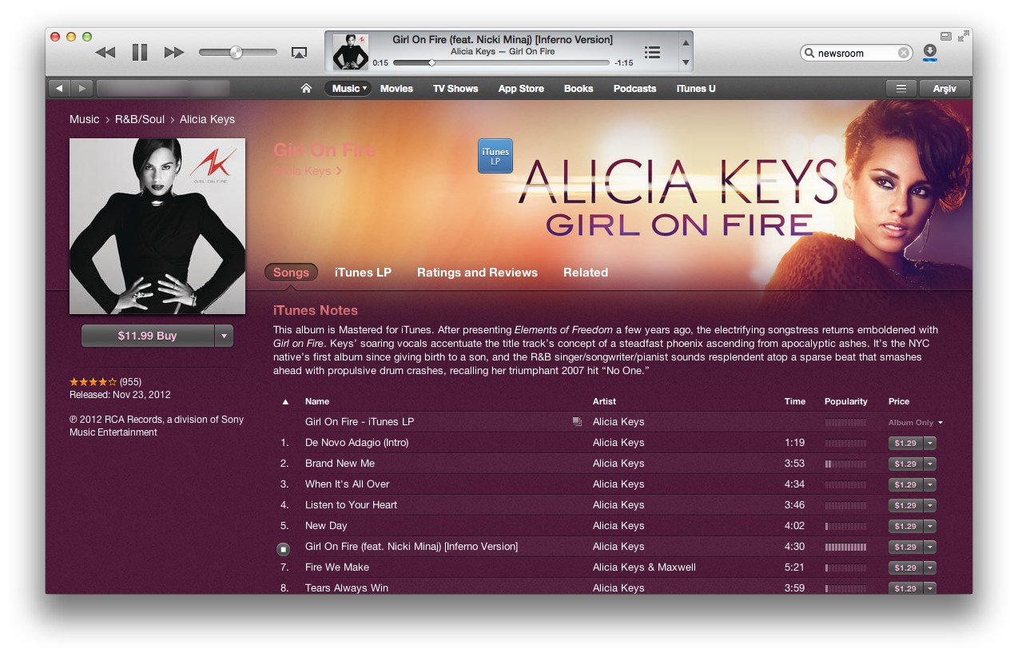Skip to the next track
The image size is (1018, 657).
[x=174, y=53]
